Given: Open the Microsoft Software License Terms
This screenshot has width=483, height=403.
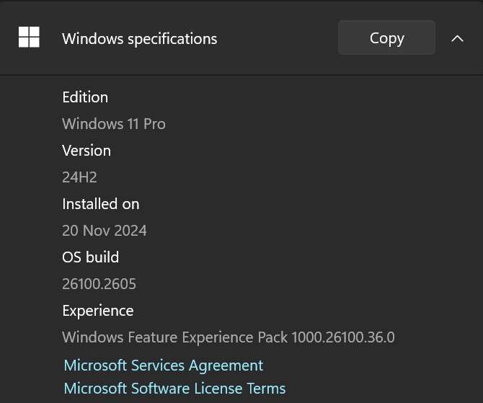Looking at the screenshot, I should [174, 388].
